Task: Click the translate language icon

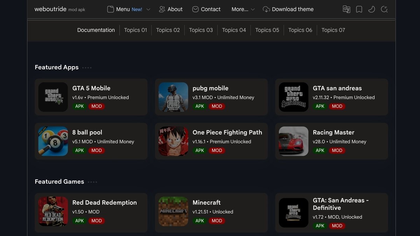Action: coord(346,9)
